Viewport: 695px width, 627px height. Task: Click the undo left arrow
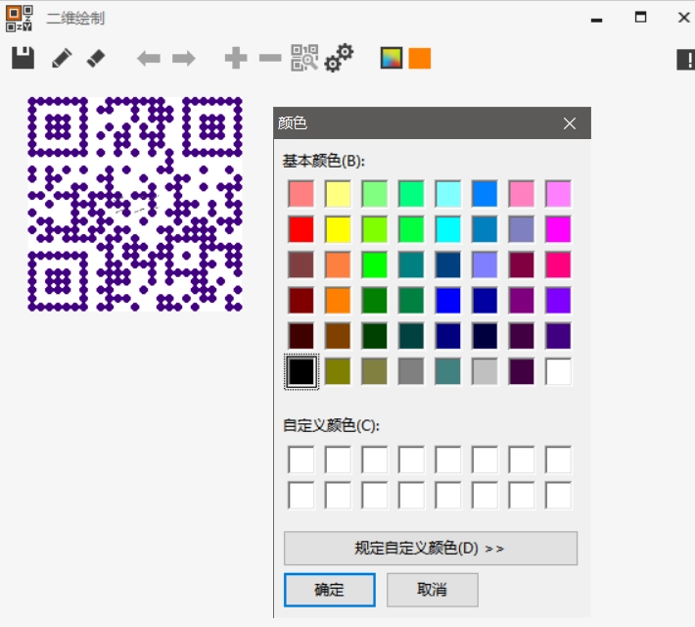[148, 59]
